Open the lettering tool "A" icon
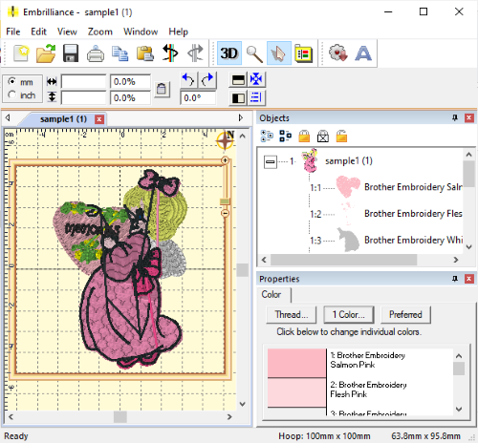This screenshot has width=478, height=443. click(363, 53)
